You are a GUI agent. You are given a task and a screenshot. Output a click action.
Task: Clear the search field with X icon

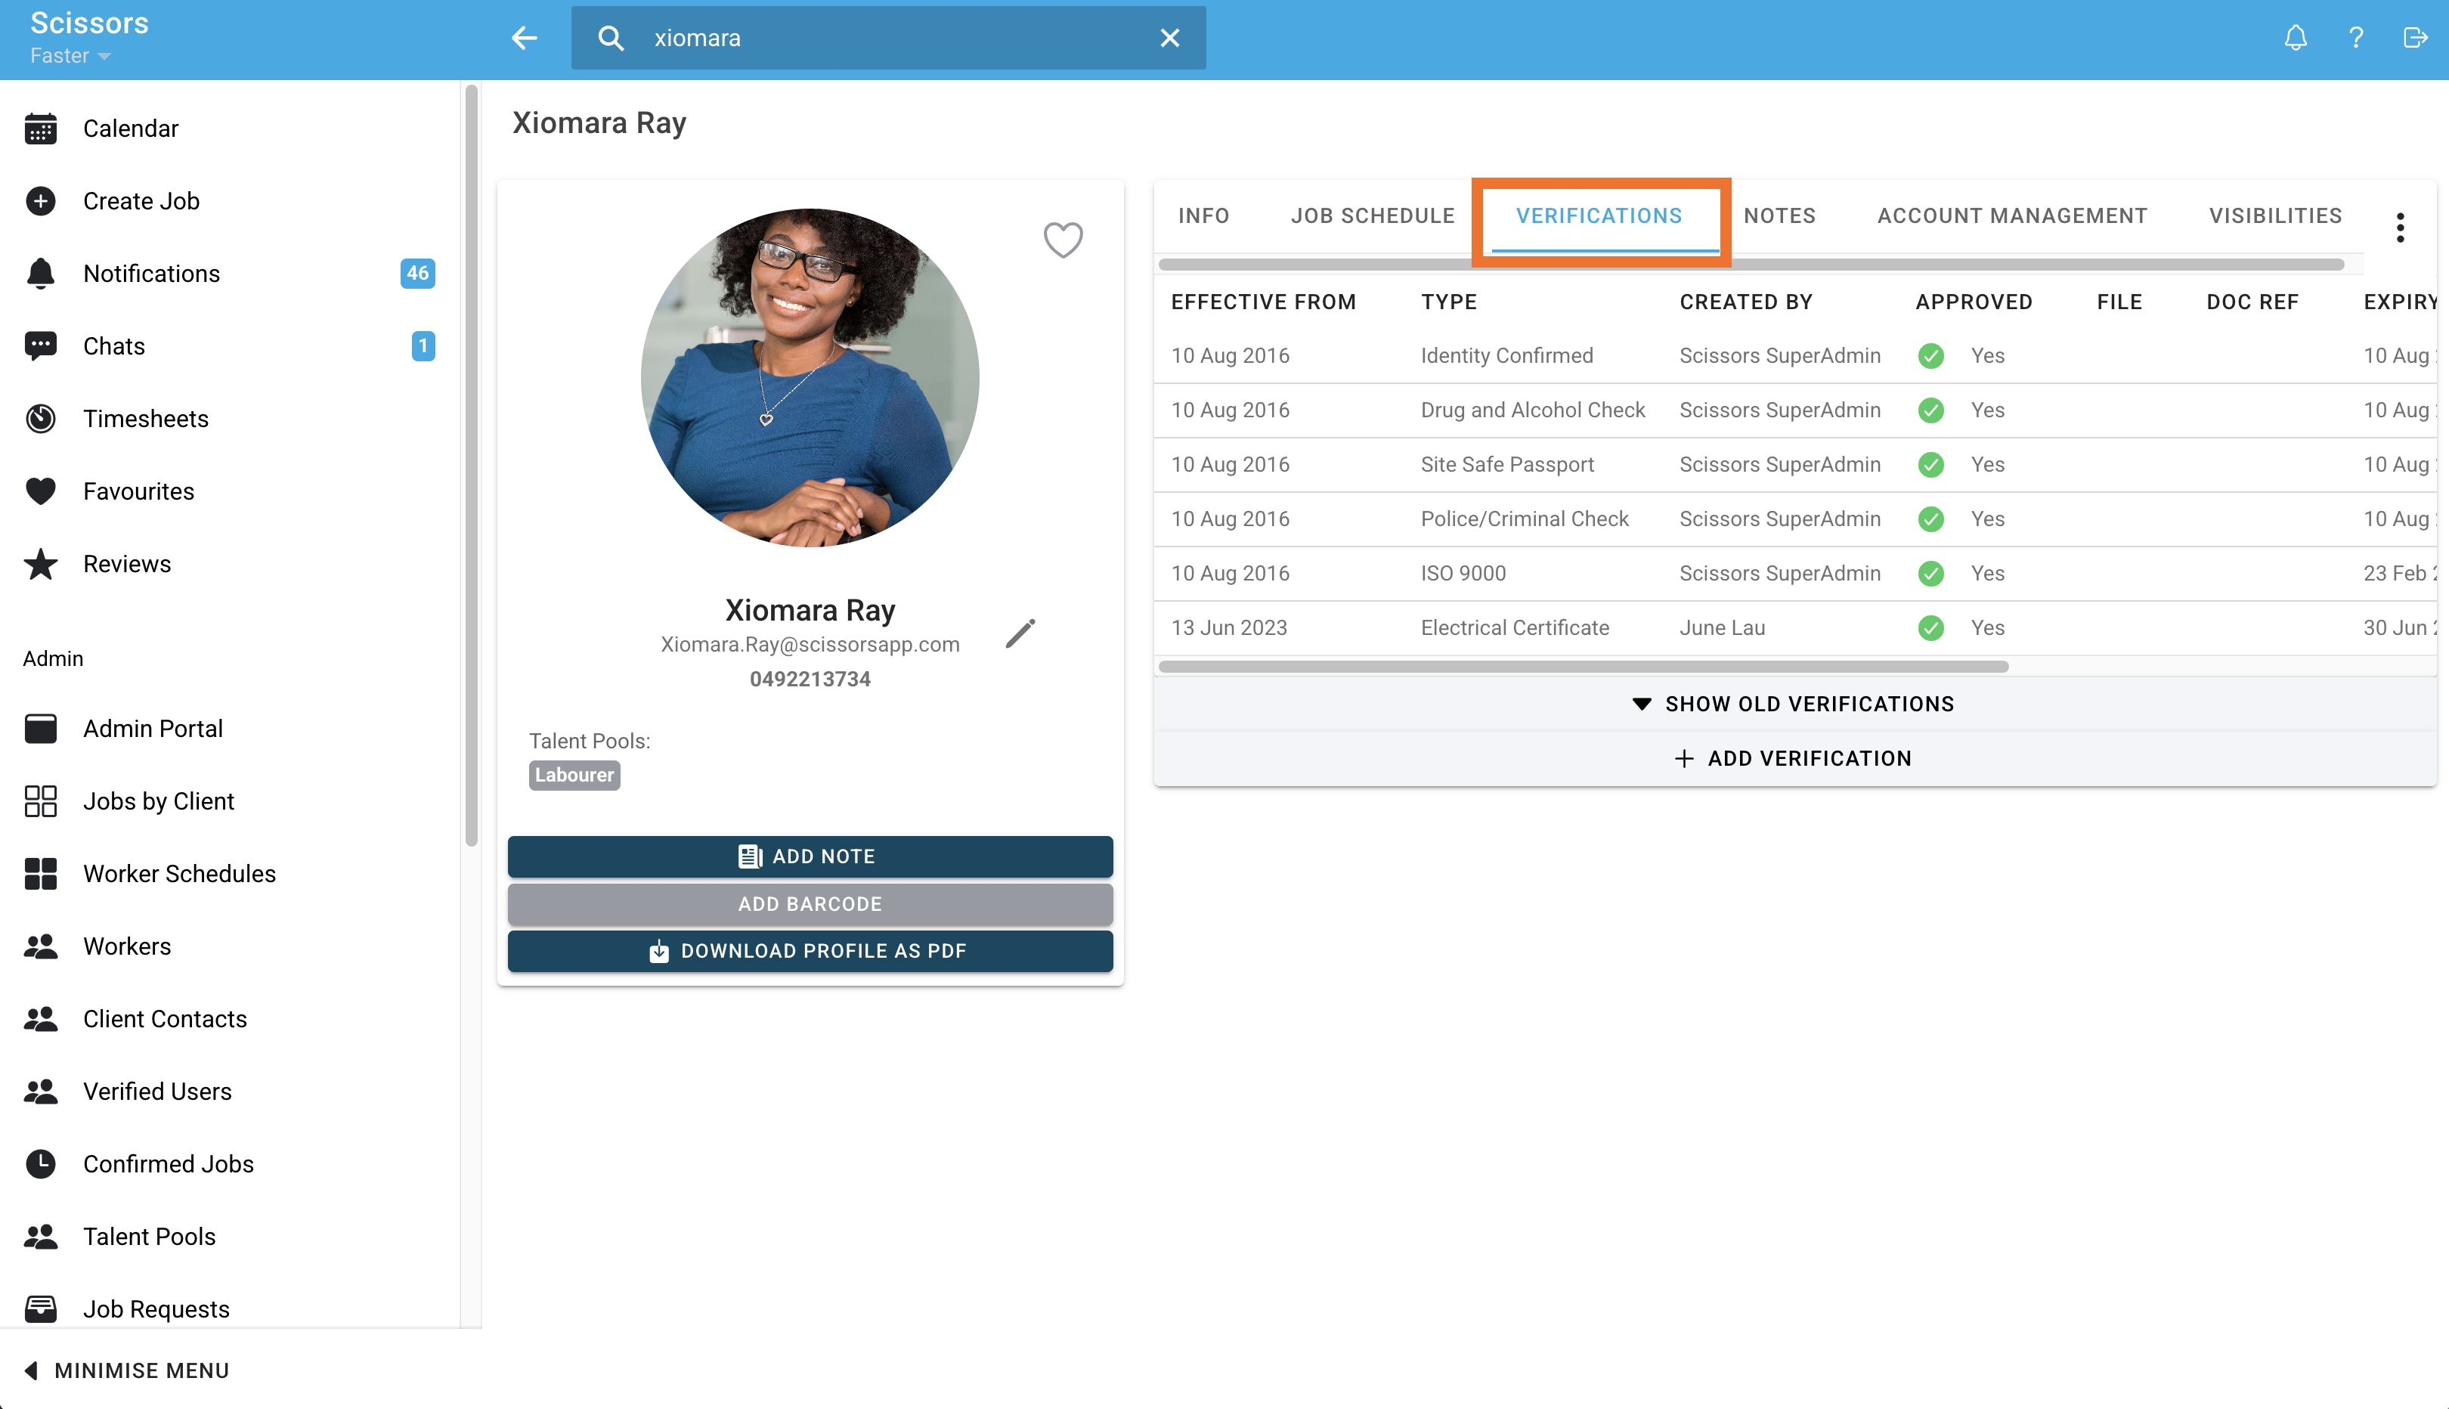coord(1170,38)
